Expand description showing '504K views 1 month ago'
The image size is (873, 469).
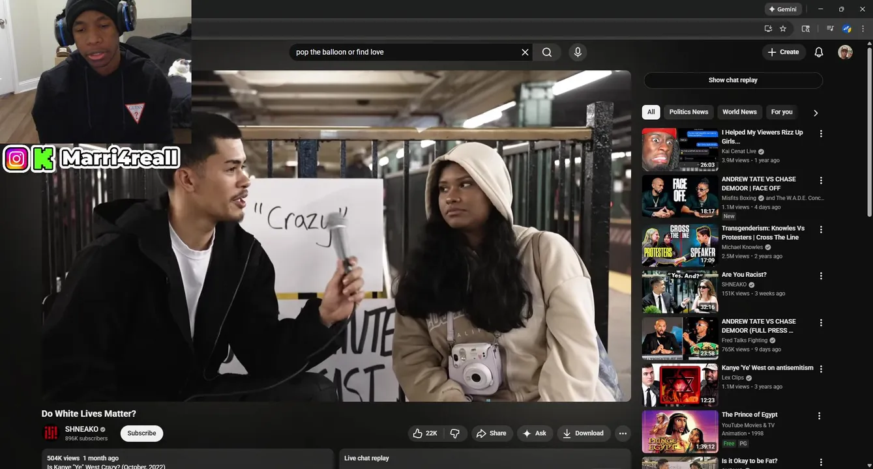point(188,459)
